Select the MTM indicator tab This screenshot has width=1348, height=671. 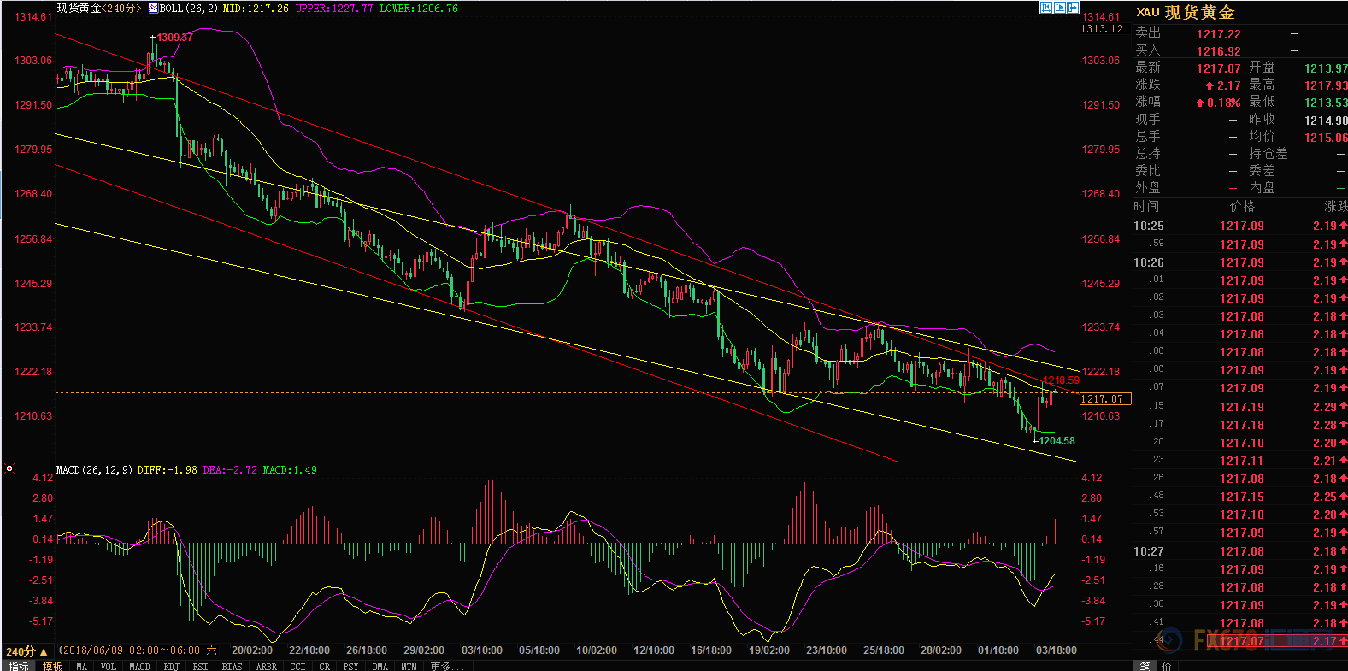(x=409, y=666)
